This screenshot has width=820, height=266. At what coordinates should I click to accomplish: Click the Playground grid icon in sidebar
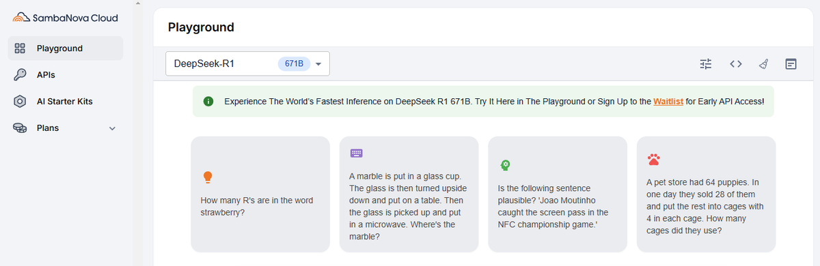[x=20, y=48]
